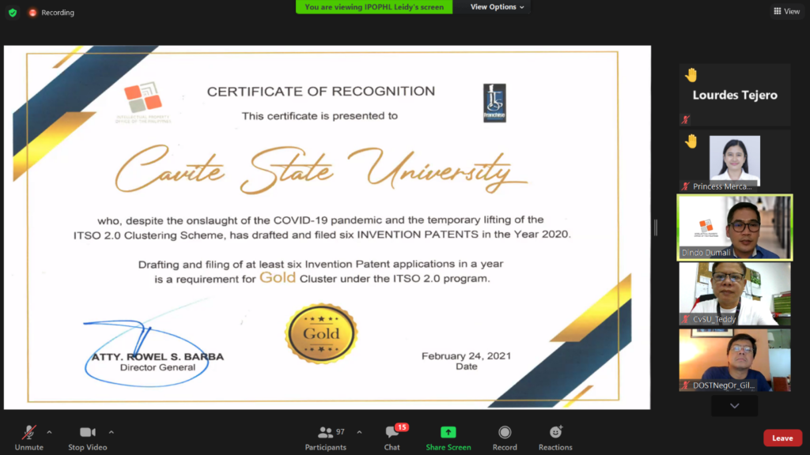
Task: Expand arrow next to Participants
Action: click(359, 432)
